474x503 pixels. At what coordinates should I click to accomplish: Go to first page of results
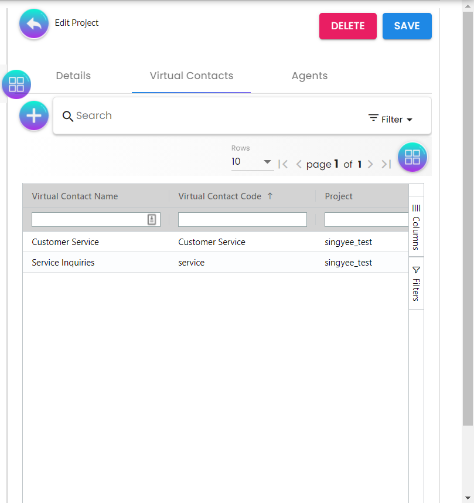click(x=283, y=164)
